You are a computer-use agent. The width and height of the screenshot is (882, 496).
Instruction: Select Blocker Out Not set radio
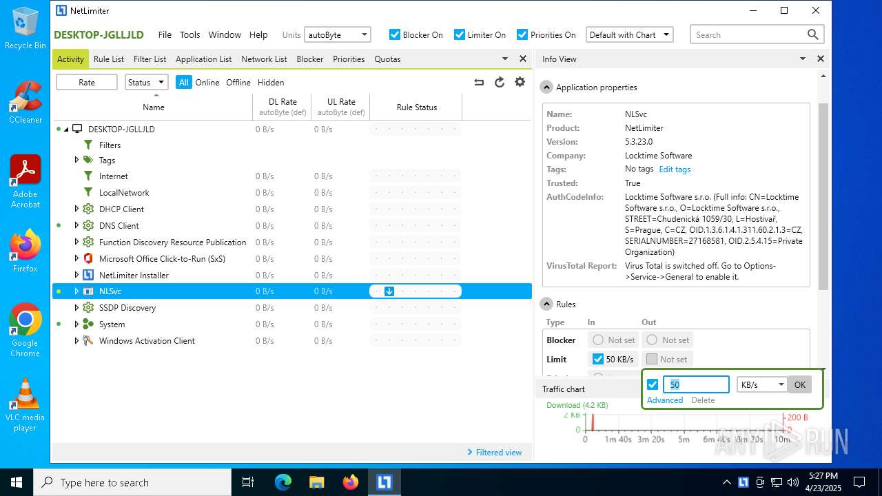pyautogui.click(x=652, y=340)
